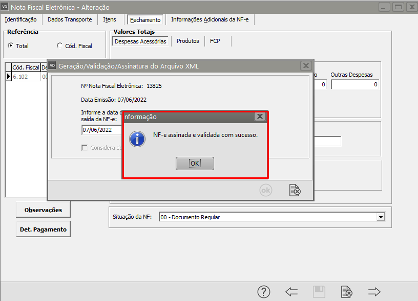418x301 pixels.
Task: Select the Cód. Fiscal radio option
Action: 60,45
